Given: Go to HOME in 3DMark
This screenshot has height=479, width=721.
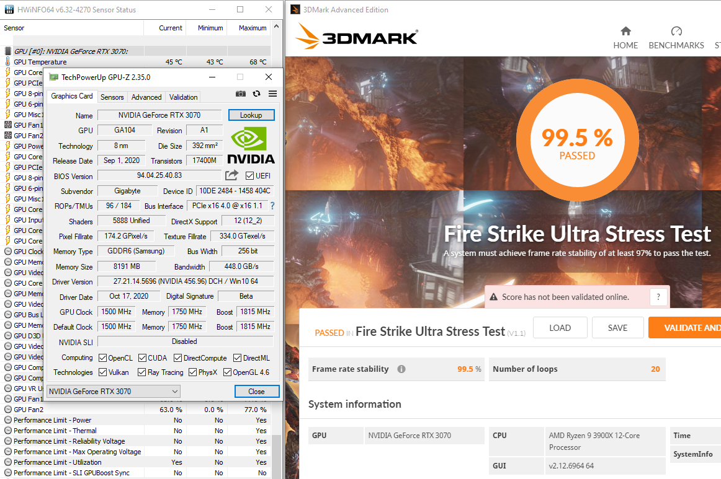Looking at the screenshot, I should pos(625,45).
